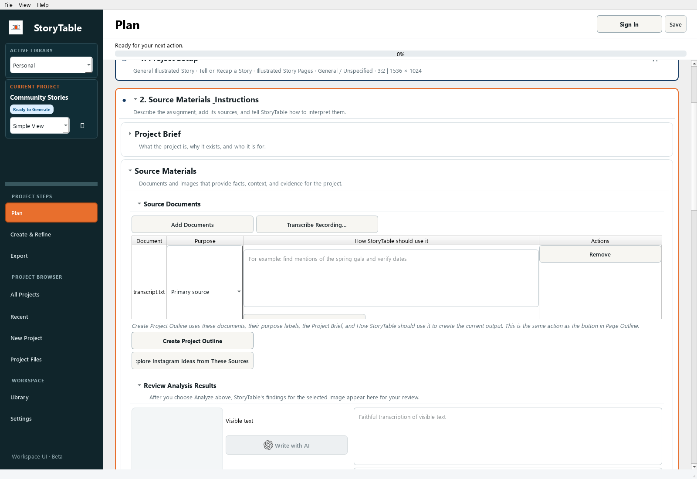Start a New Project
The image size is (697, 479).
pyautogui.click(x=51, y=338)
